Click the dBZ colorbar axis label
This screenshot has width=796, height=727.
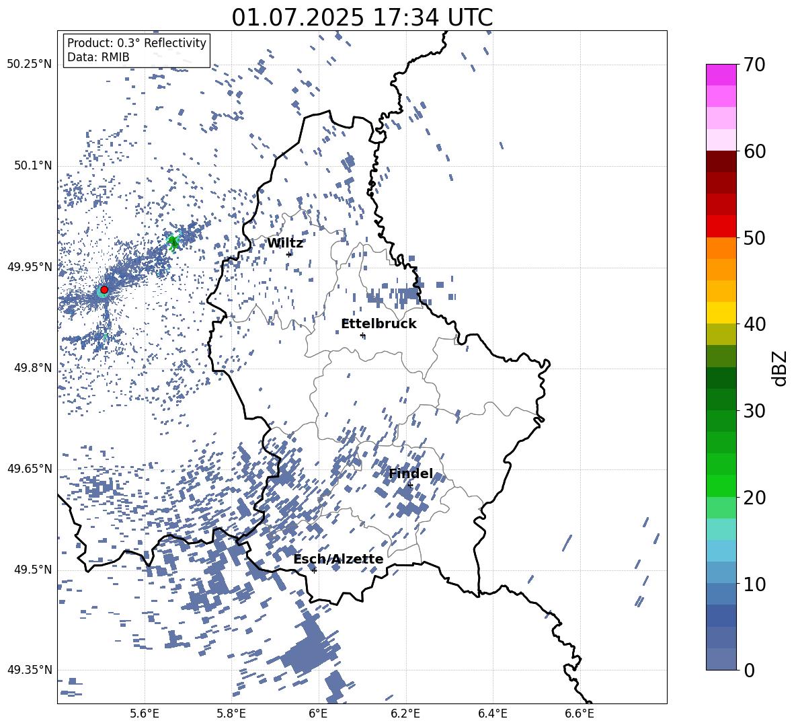pos(779,368)
